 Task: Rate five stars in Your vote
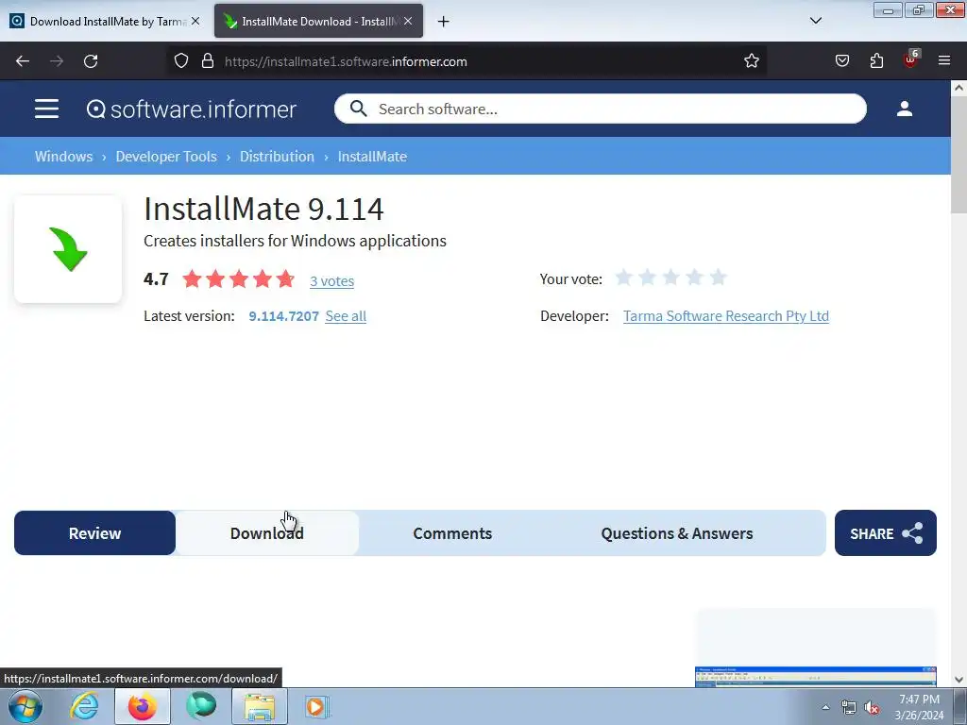tap(718, 278)
